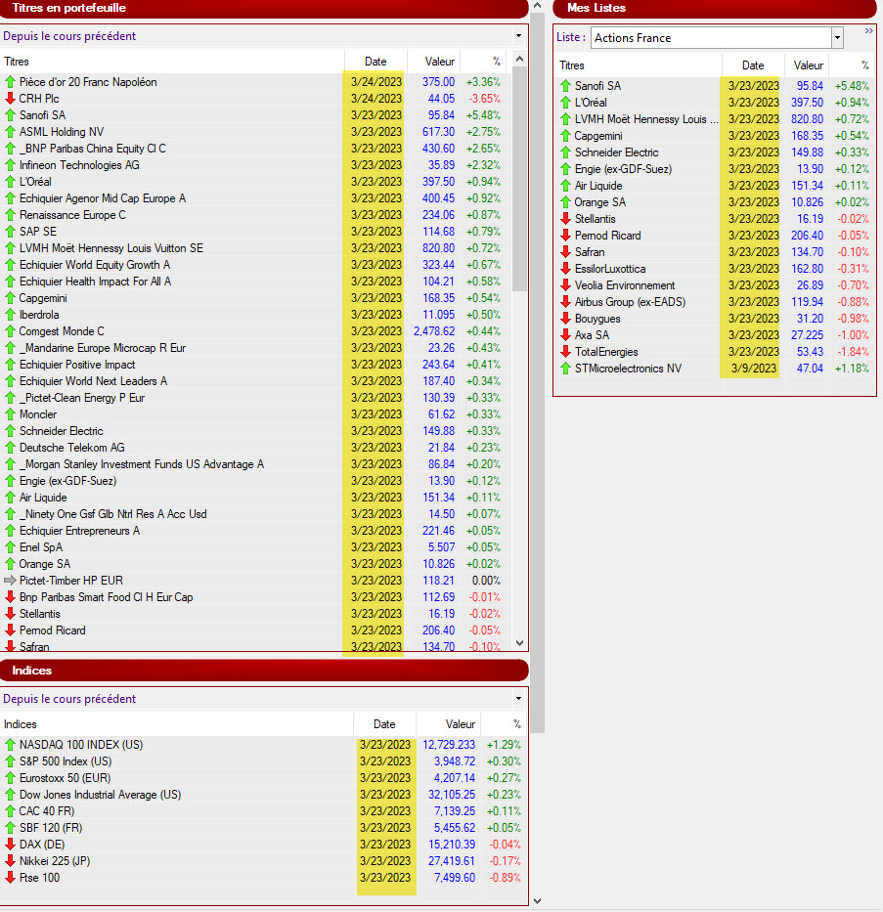883x912 pixels.
Task: Click the gray arrow beside Pictet-Timber HP EUR
Action: [x=10, y=581]
